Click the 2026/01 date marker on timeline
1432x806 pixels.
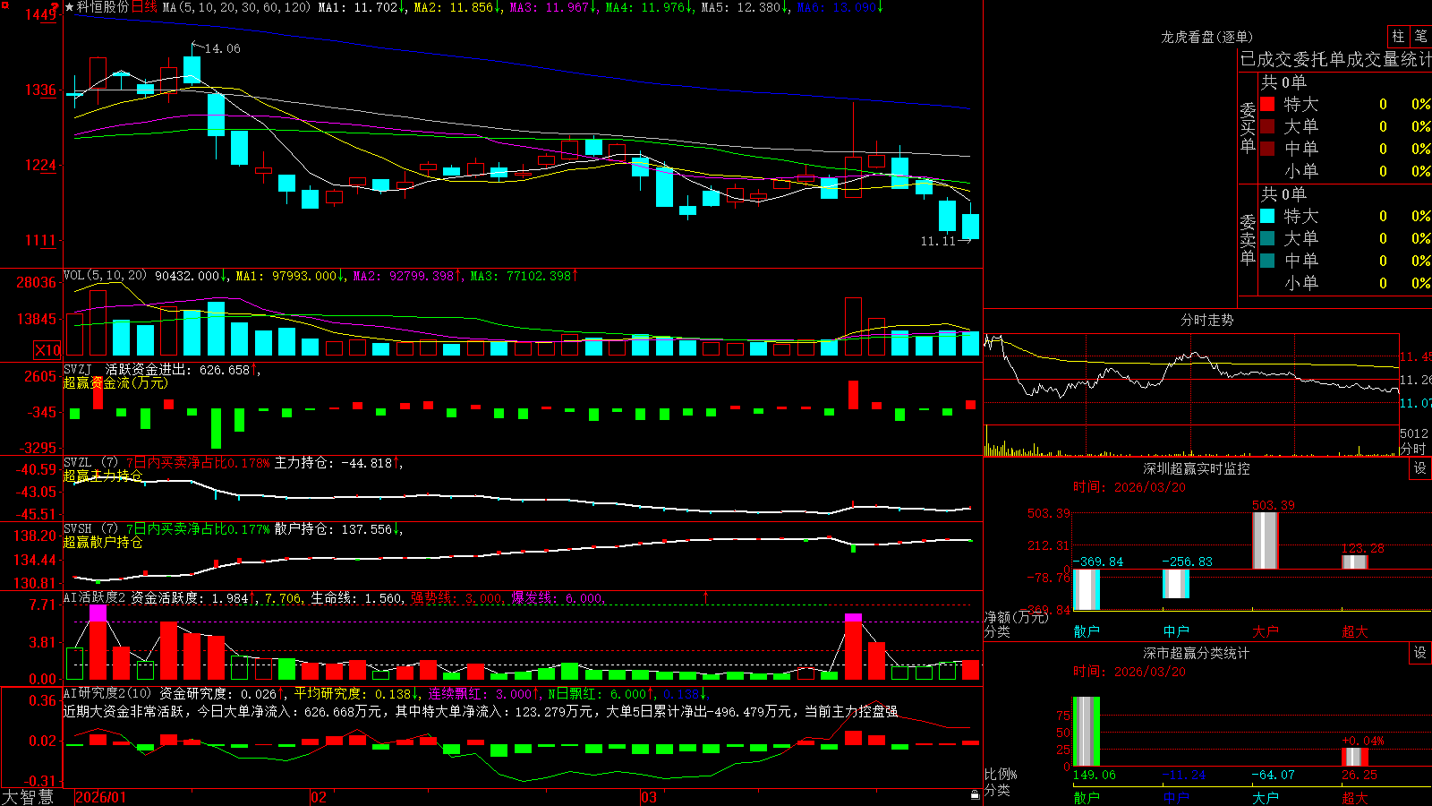click(x=101, y=797)
